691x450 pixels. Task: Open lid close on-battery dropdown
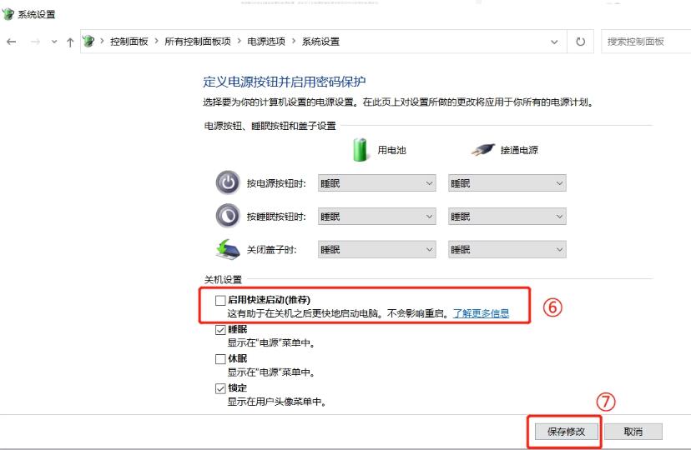point(377,250)
